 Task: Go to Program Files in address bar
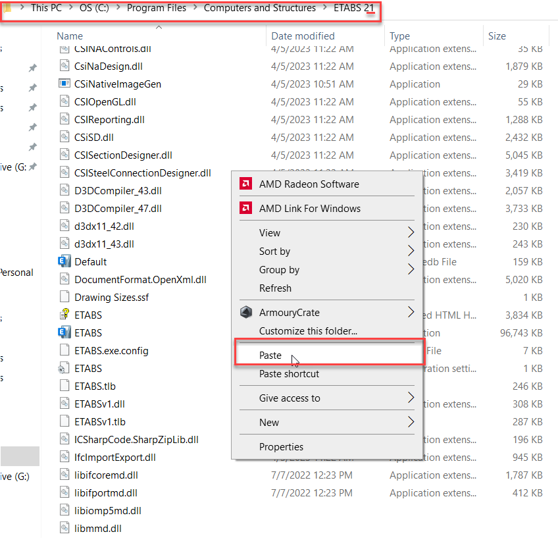point(156,9)
